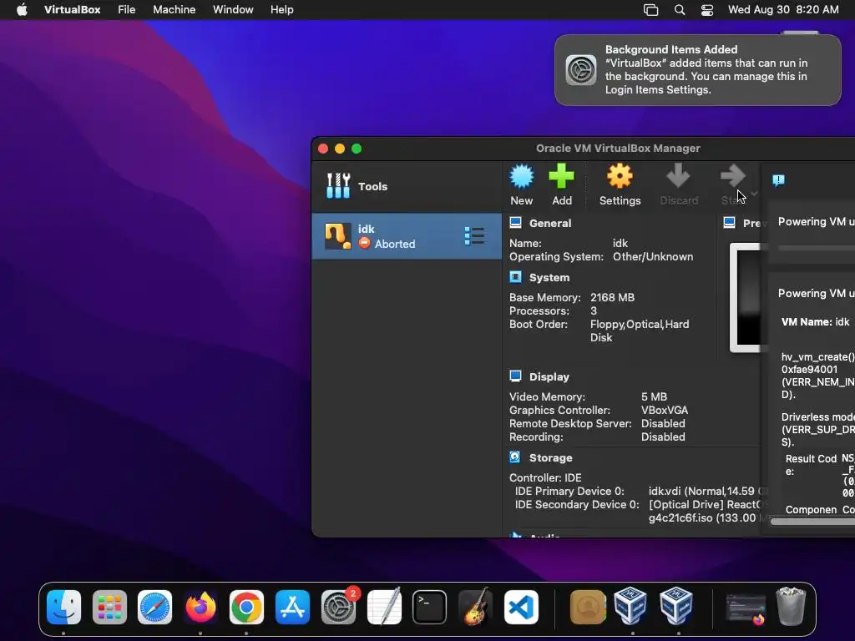Open the Window menu
Screen dimensions: 855x641
point(233,10)
